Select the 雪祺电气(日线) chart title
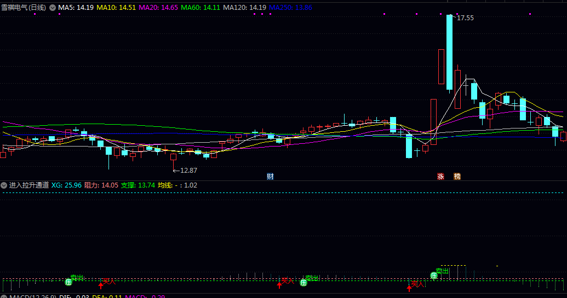This screenshot has width=567, height=298. pyautogui.click(x=24, y=8)
